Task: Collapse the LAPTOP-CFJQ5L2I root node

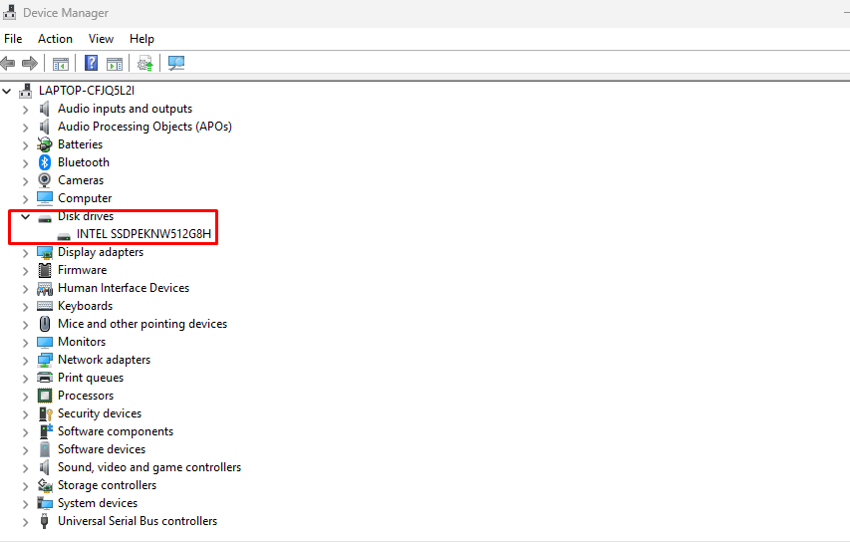Action: click(8, 91)
